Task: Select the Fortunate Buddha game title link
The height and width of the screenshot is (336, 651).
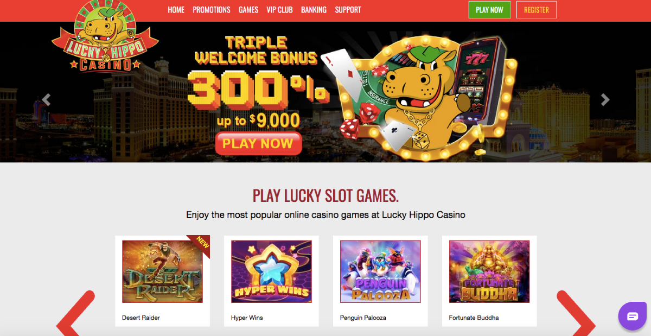Action: click(474, 318)
